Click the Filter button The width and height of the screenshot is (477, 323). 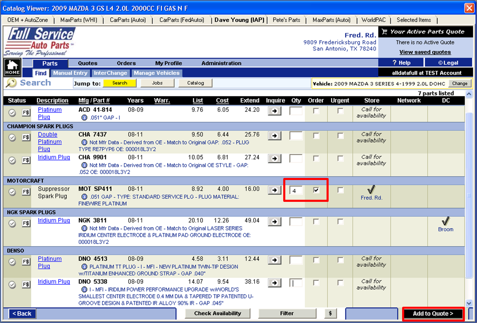click(x=287, y=313)
